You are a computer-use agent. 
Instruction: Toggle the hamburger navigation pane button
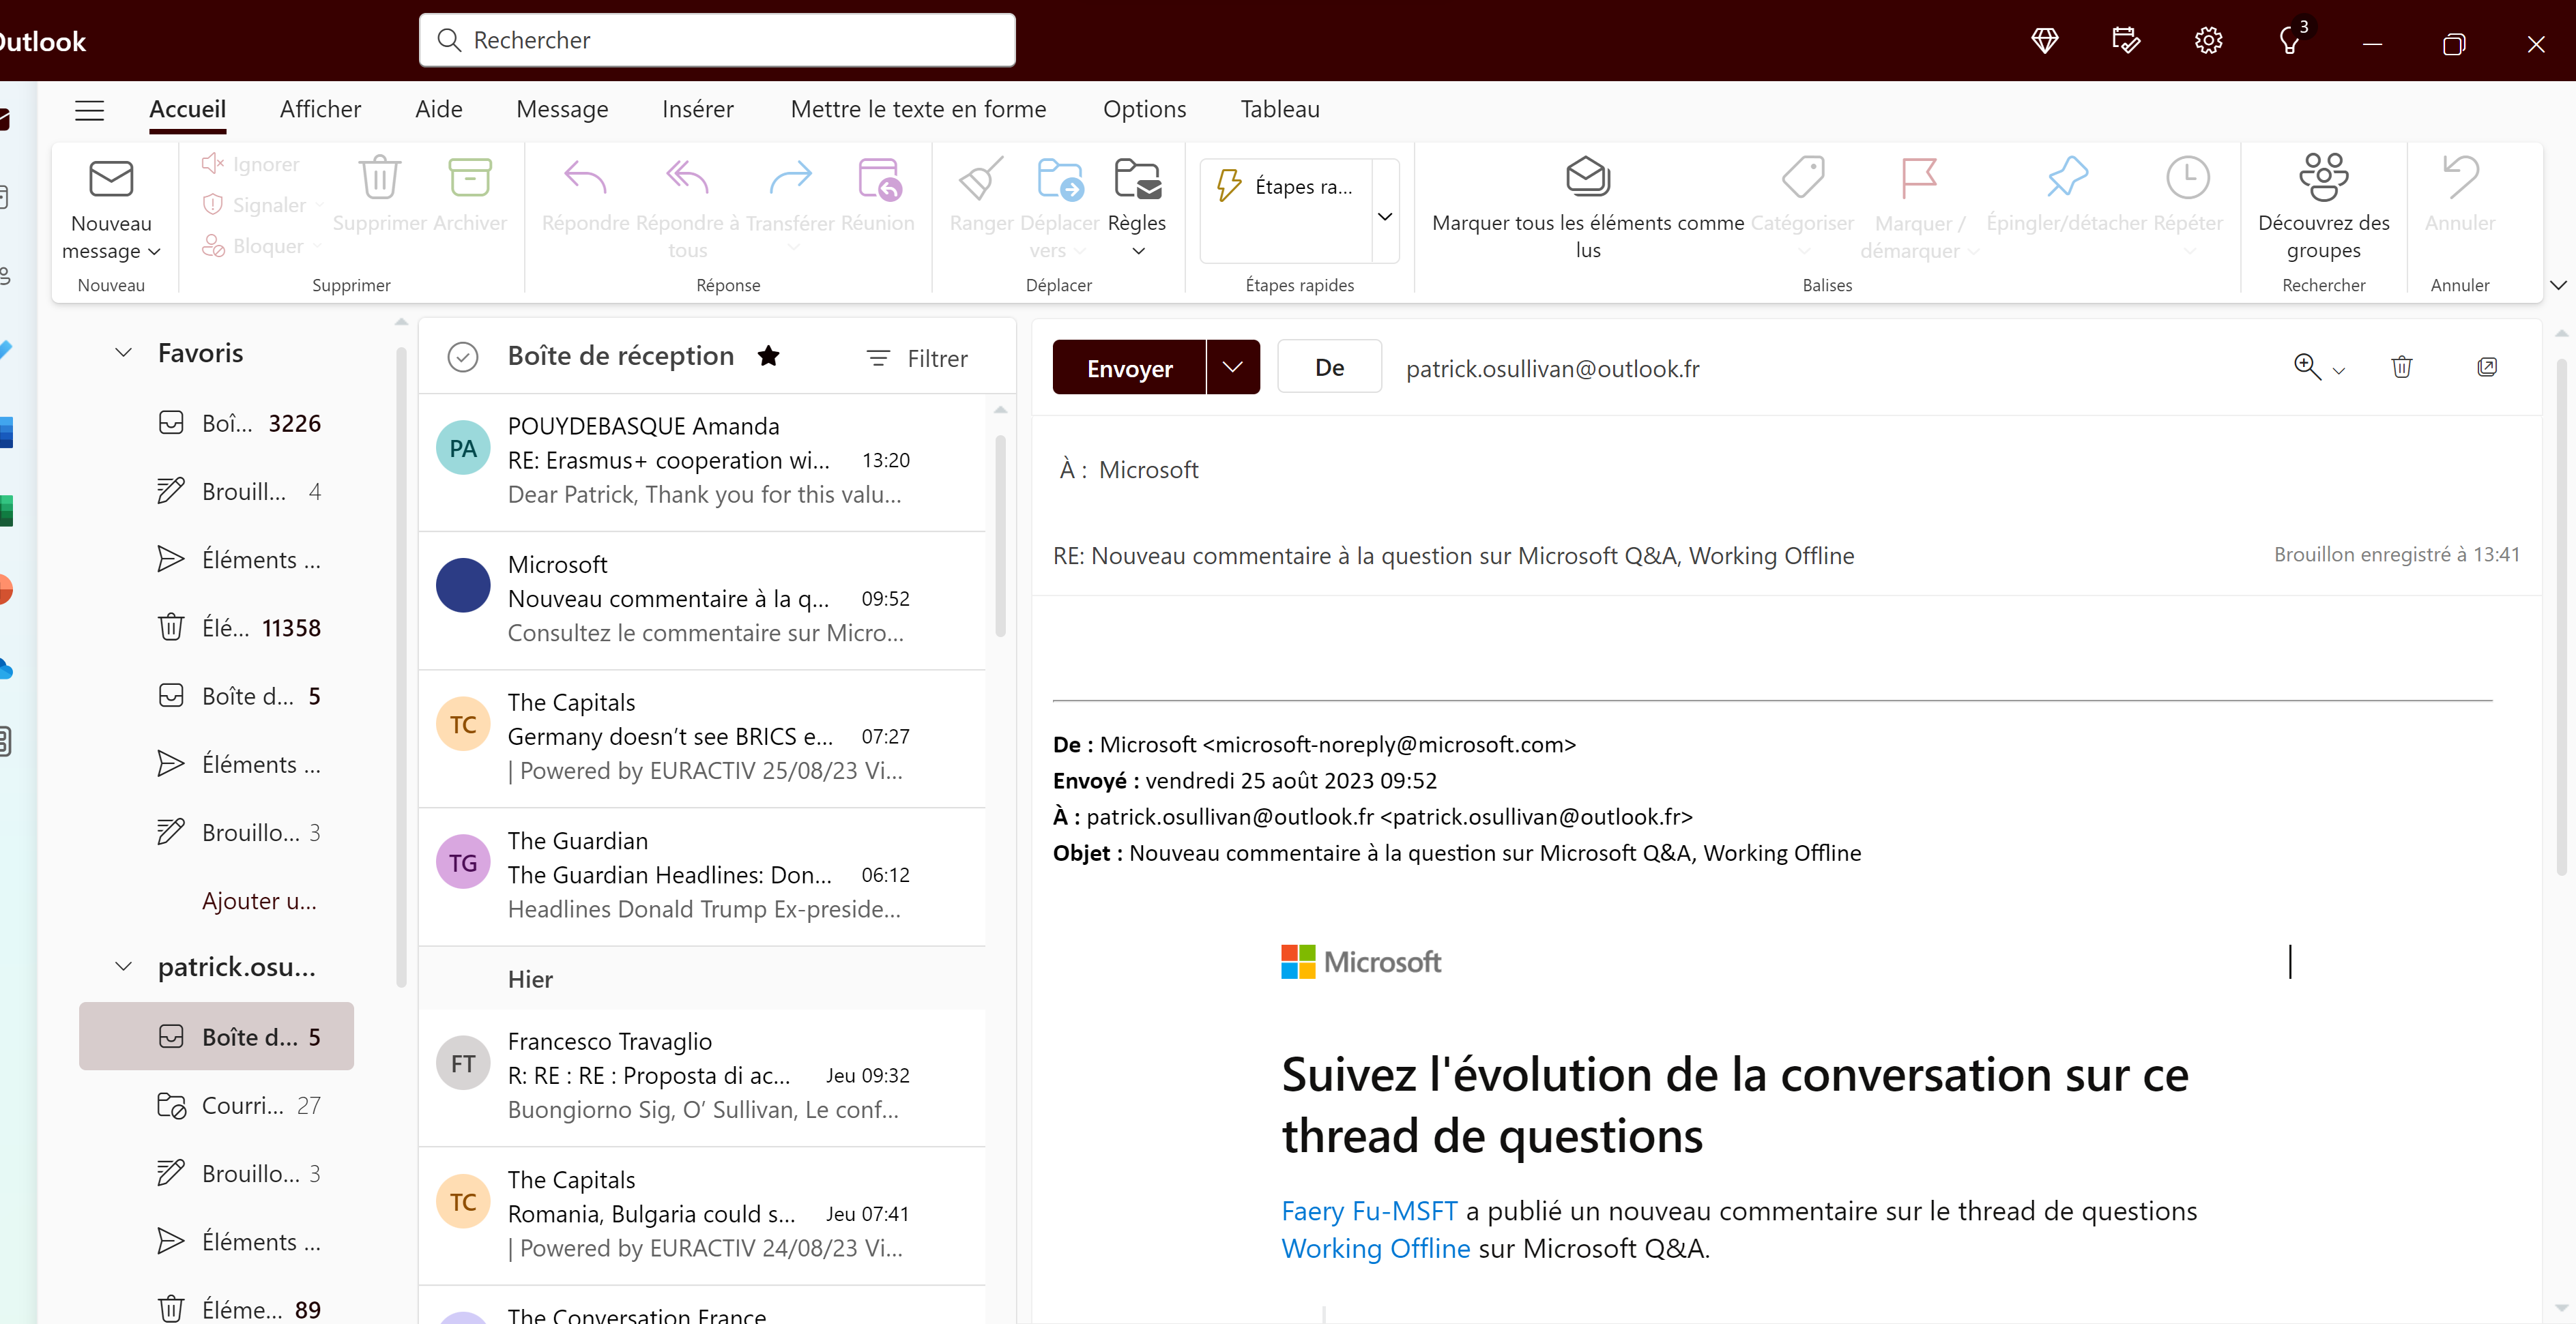89,110
